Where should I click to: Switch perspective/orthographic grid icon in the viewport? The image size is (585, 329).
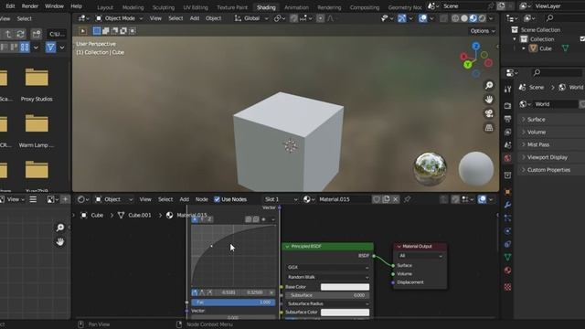489,128
